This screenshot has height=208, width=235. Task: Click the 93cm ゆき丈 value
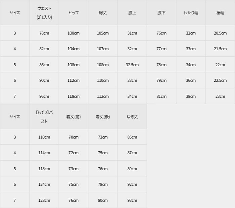[132, 200]
